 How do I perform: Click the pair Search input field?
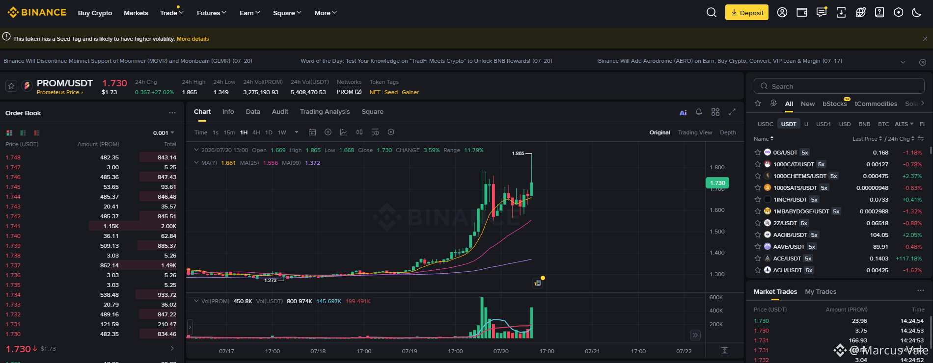[839, 86]
